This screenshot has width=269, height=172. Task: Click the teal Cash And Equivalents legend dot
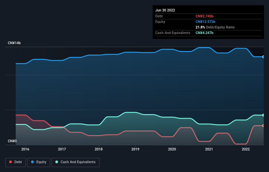[x=57, y=162]
